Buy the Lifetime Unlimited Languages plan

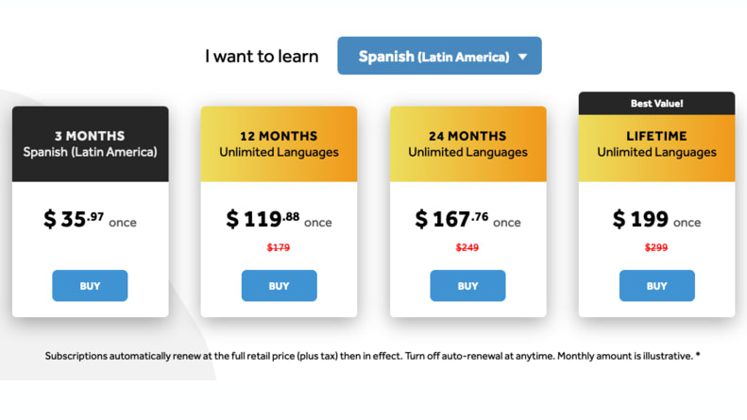657,286
